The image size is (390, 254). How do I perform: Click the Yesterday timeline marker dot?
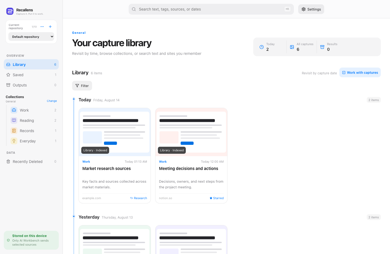[74, 216]
